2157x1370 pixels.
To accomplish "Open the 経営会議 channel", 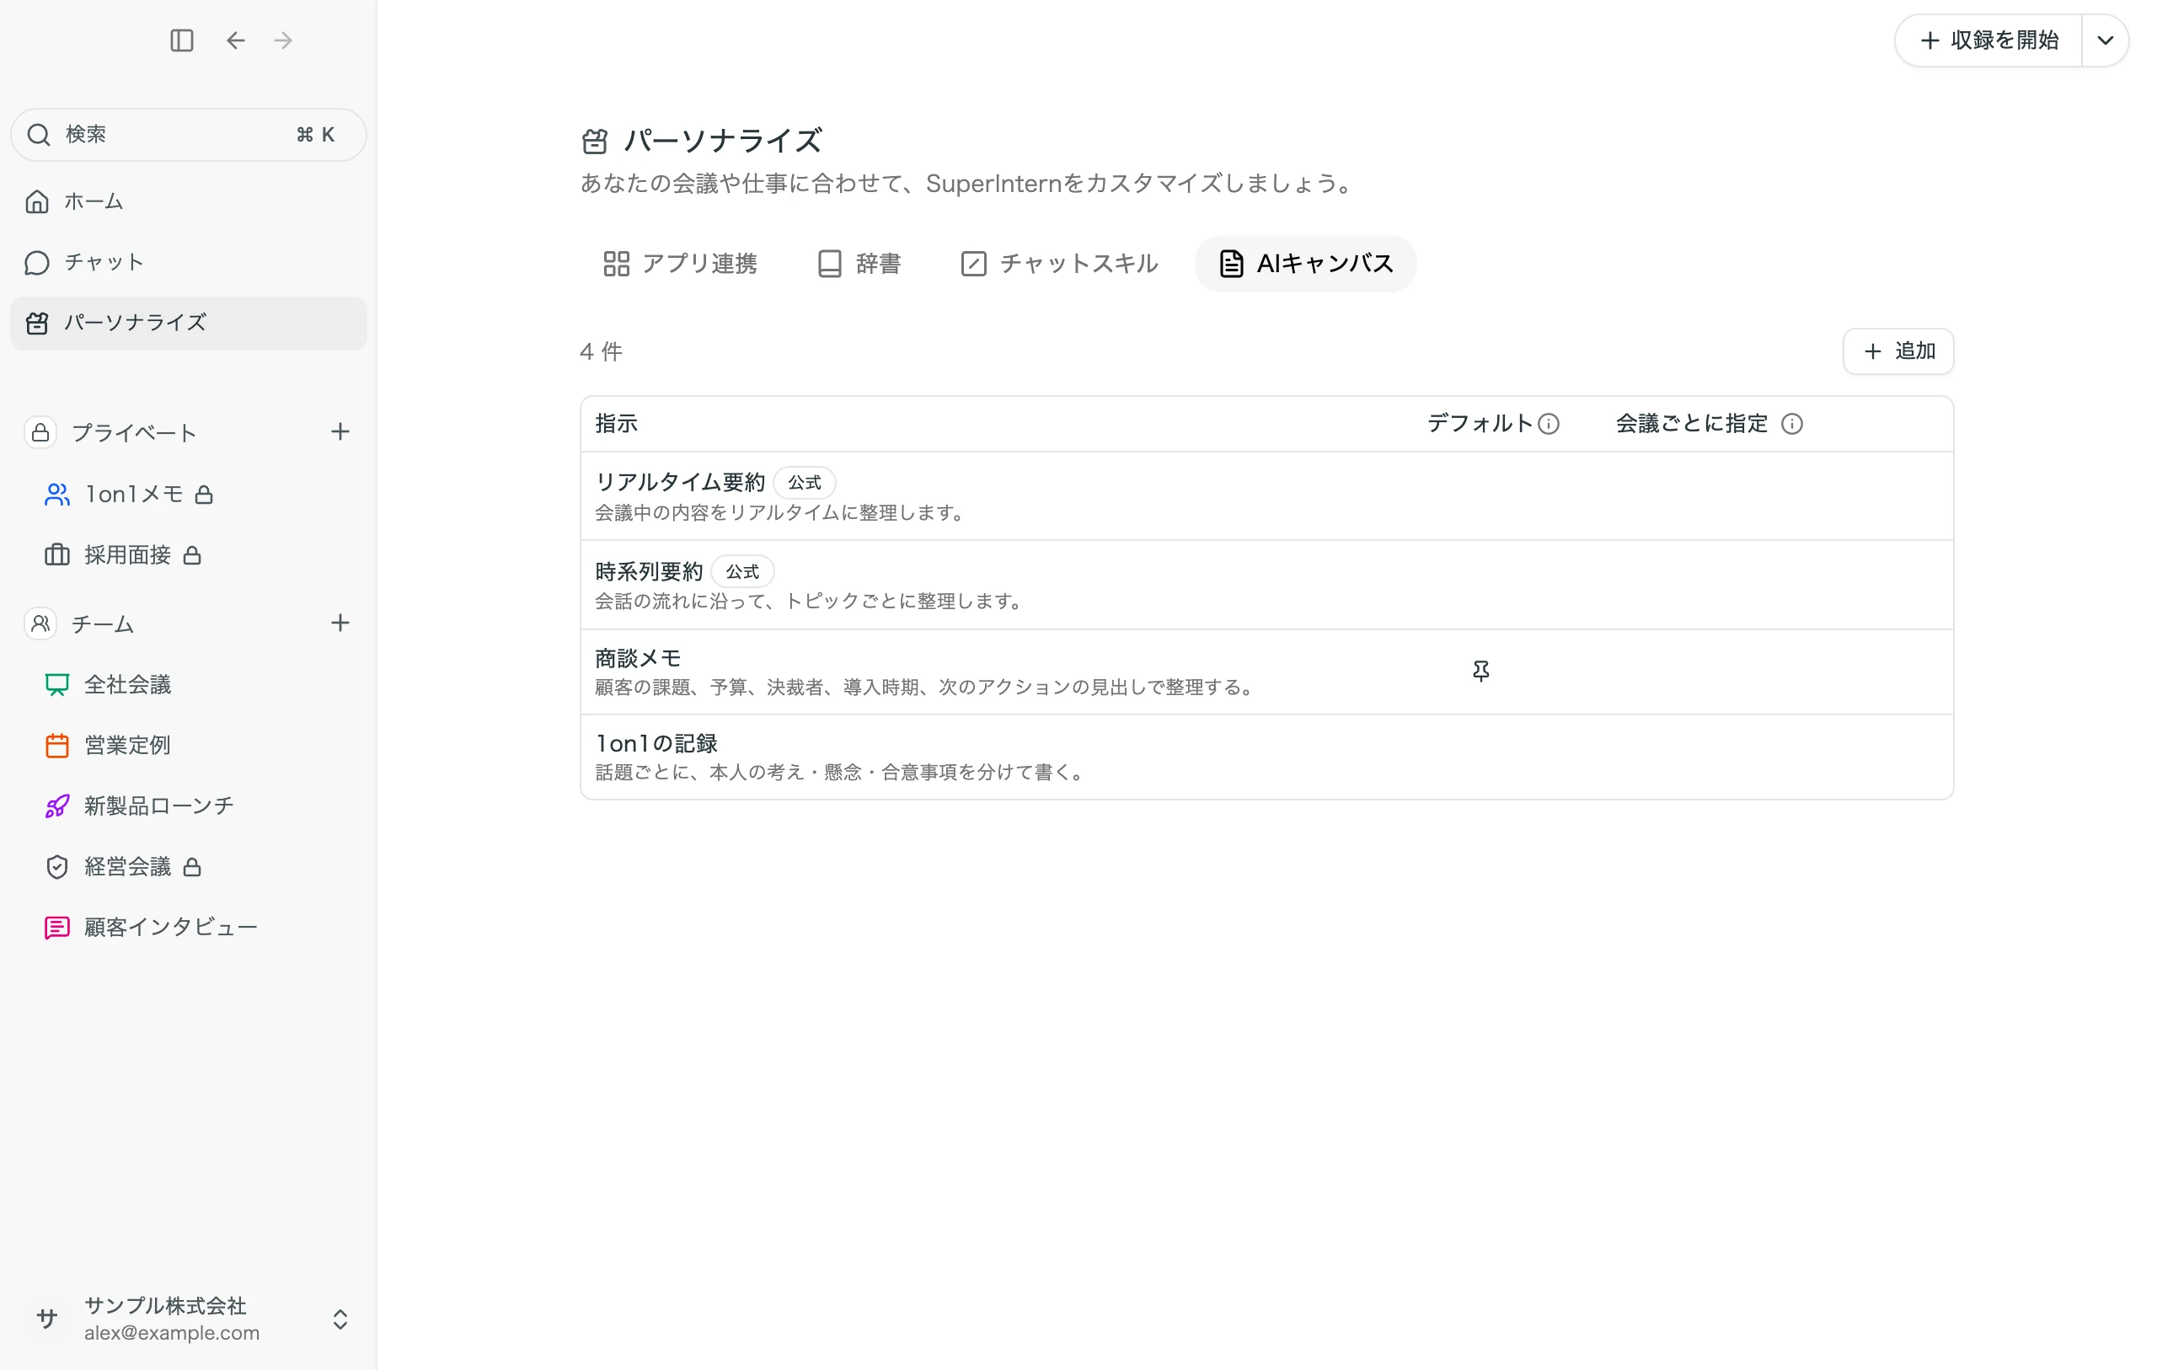I will 188,866.
